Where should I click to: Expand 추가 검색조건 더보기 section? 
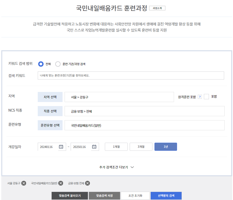coord(116,167)
